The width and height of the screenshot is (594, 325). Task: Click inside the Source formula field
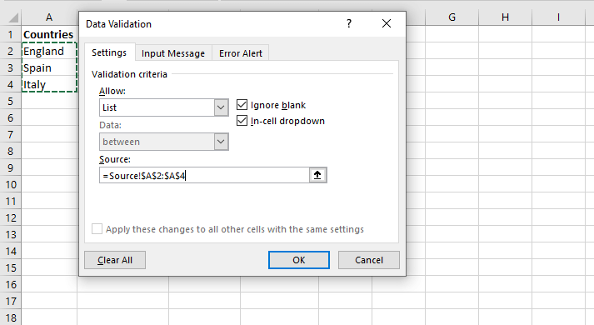click(204, 175)
